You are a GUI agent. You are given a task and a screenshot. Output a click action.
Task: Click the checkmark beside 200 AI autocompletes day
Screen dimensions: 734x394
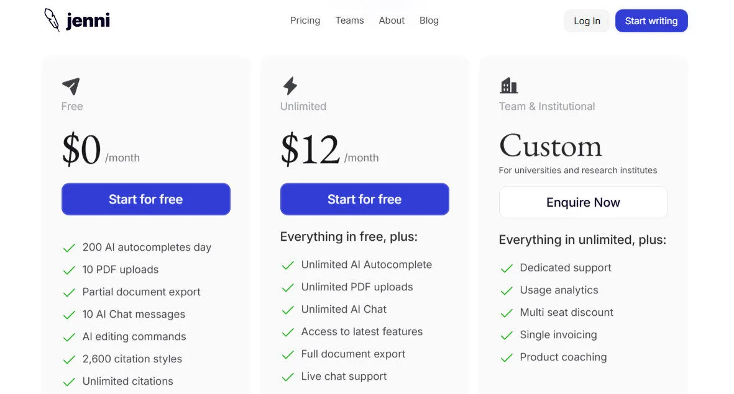(68, 247)
